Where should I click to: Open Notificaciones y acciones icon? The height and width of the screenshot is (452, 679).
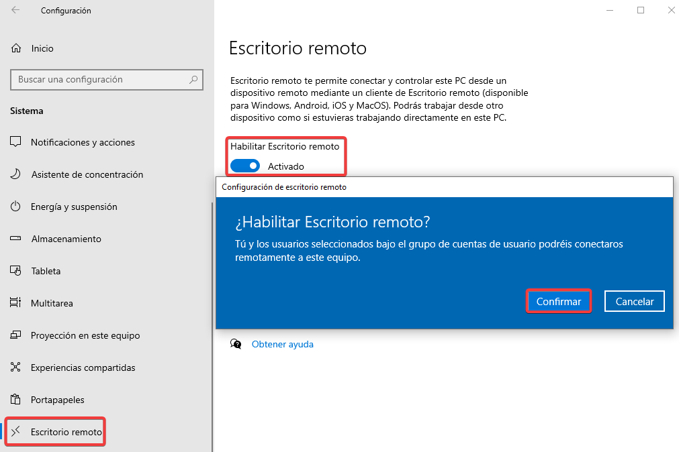16,142
